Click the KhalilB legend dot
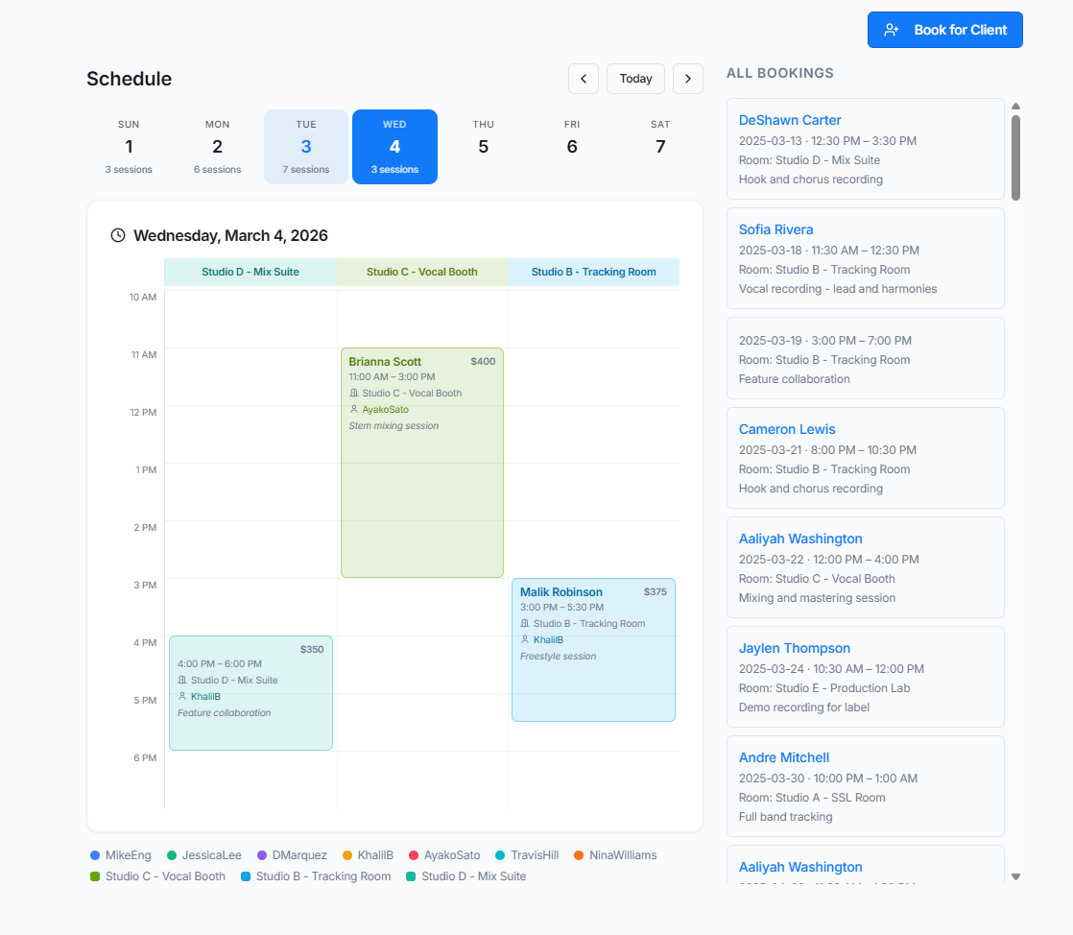Viewport: 1073px width, 935px height. pos(347,855)
